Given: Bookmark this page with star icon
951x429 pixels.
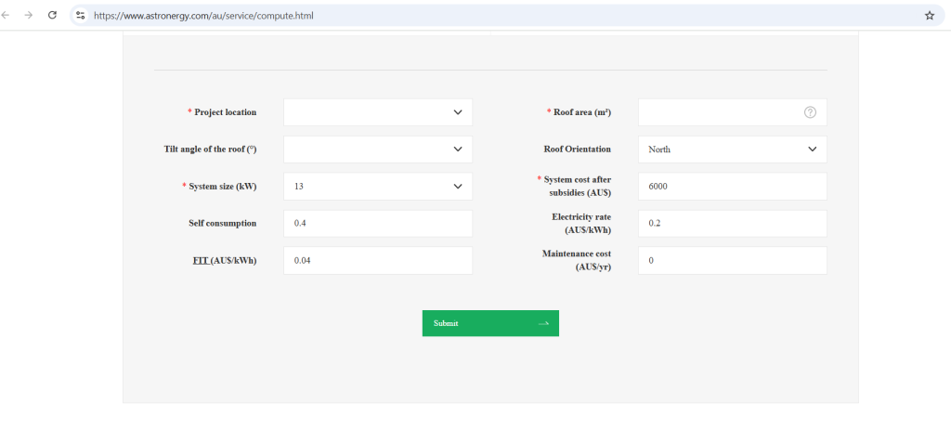Looking at the screenshot, I should pyautogui.click(x=929, y=16).
